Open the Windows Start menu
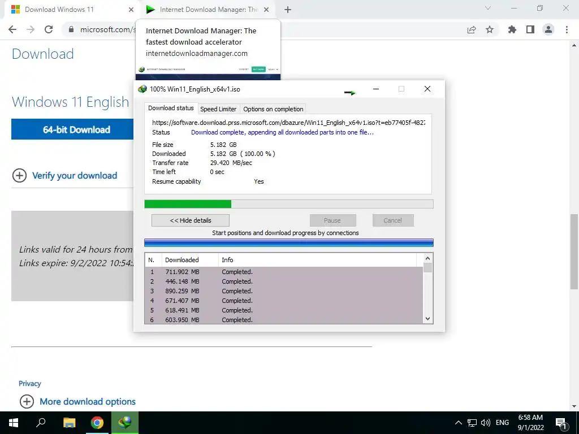 tap(14, 423)
